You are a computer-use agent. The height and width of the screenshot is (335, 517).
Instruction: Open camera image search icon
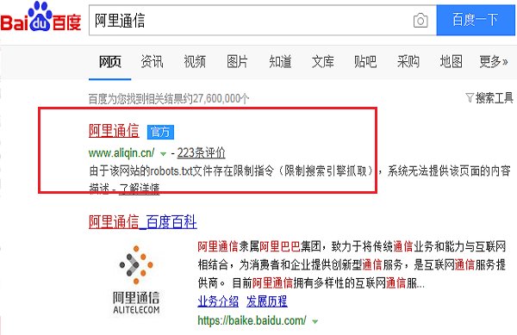click(x=420, y=21)
